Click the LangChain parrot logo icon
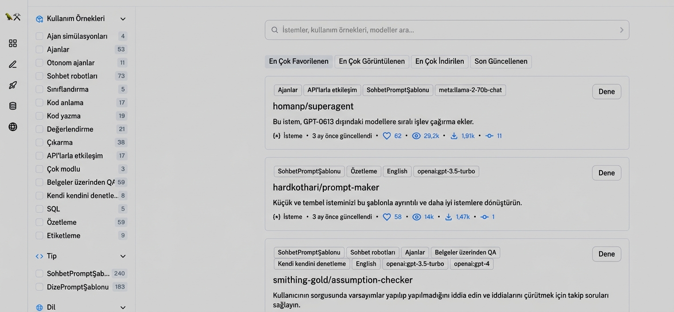This screenshot has width=674, height=312. (x=13, y=17)
